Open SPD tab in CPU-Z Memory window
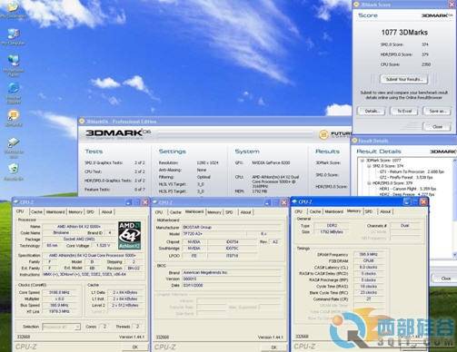The width and height of the screenshot is (457, 352). 369,211
